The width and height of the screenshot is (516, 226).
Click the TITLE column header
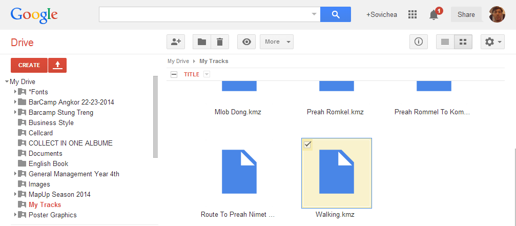pos(192,75)
